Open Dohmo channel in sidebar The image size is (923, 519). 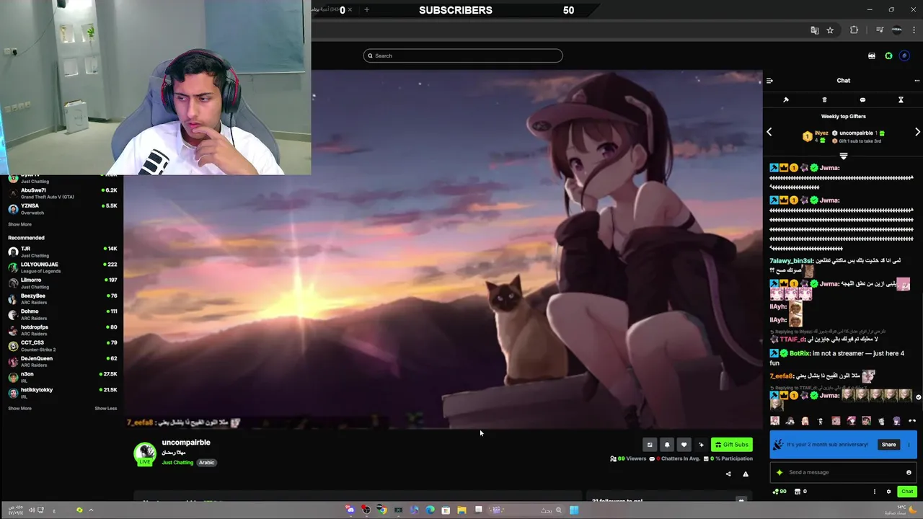point(62,314)
